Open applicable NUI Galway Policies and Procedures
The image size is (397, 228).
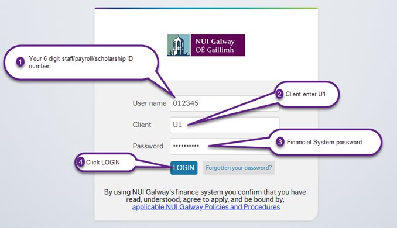[x=206, y=207]
